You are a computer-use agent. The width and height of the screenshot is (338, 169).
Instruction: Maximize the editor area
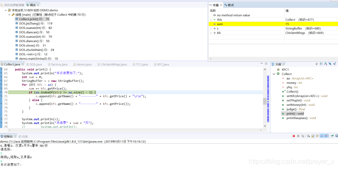click(x=266, y=64)
